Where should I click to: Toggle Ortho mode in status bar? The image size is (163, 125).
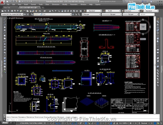[x=60, y=123]
